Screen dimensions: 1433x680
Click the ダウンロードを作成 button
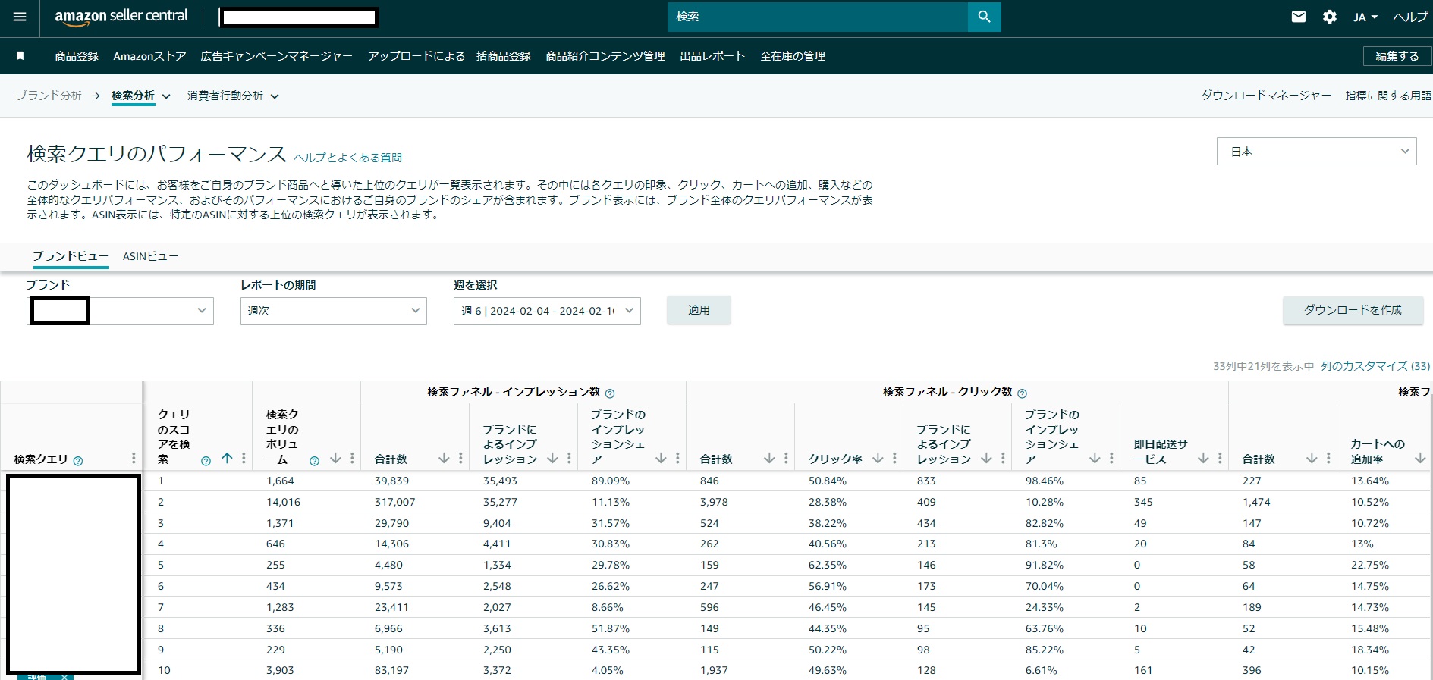point(1353,310)
